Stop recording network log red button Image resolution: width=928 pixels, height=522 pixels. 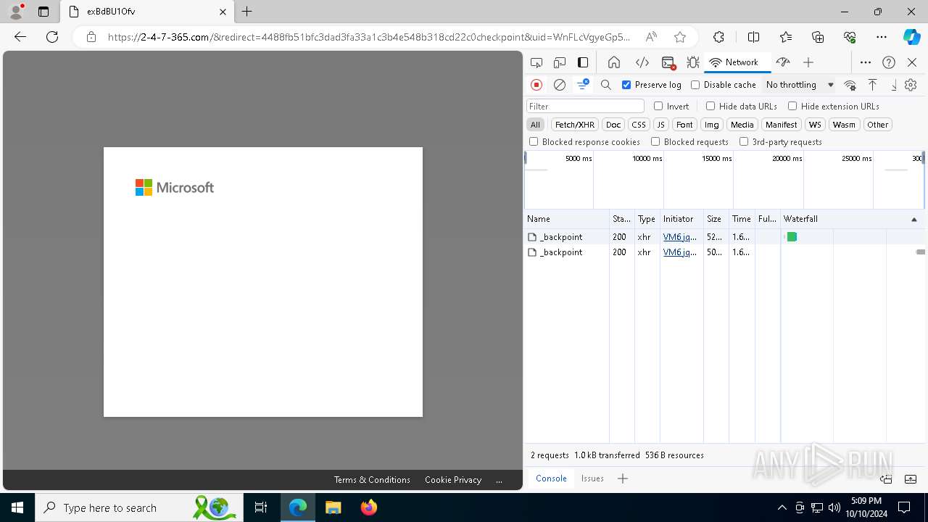pos(536,85)
